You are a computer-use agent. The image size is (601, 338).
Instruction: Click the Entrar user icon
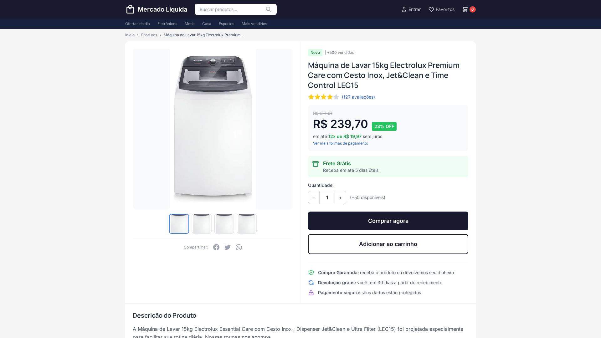tap(404, 9)
